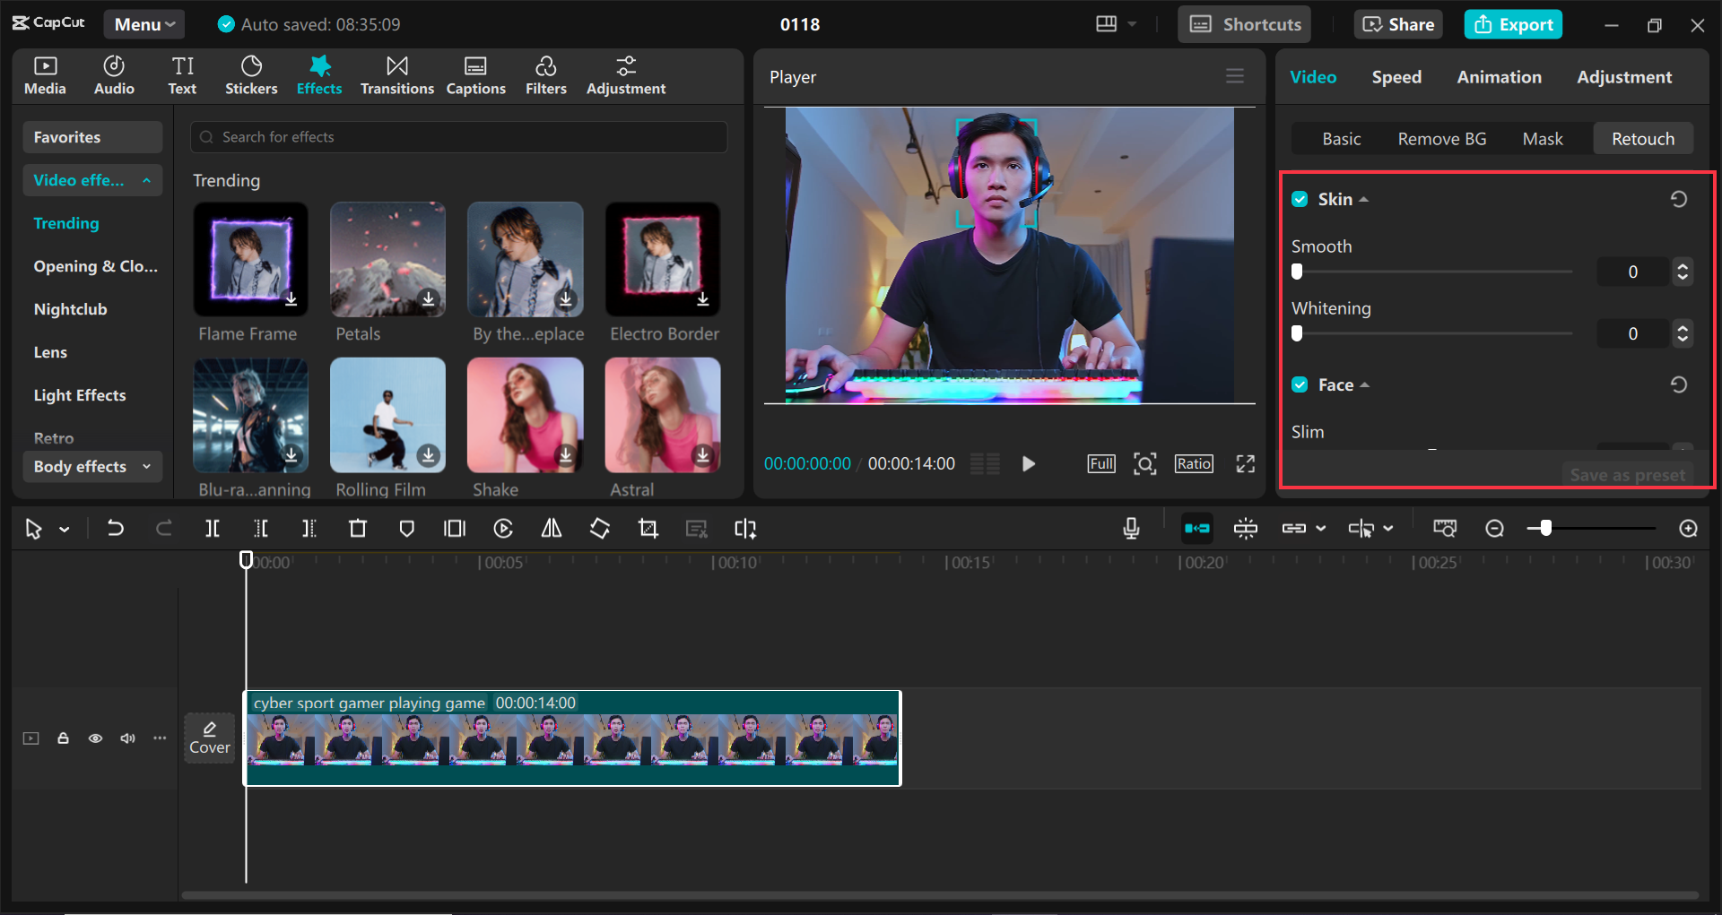Click the Smooth slider handle
Screen dimensions: 1722x915
point(1297,272)
